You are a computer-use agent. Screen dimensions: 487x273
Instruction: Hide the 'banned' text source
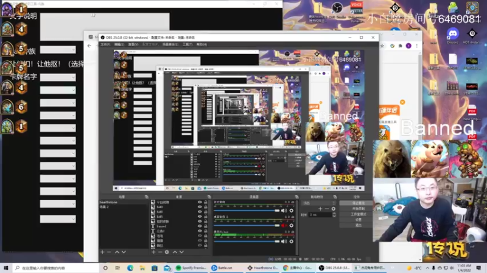200,226
